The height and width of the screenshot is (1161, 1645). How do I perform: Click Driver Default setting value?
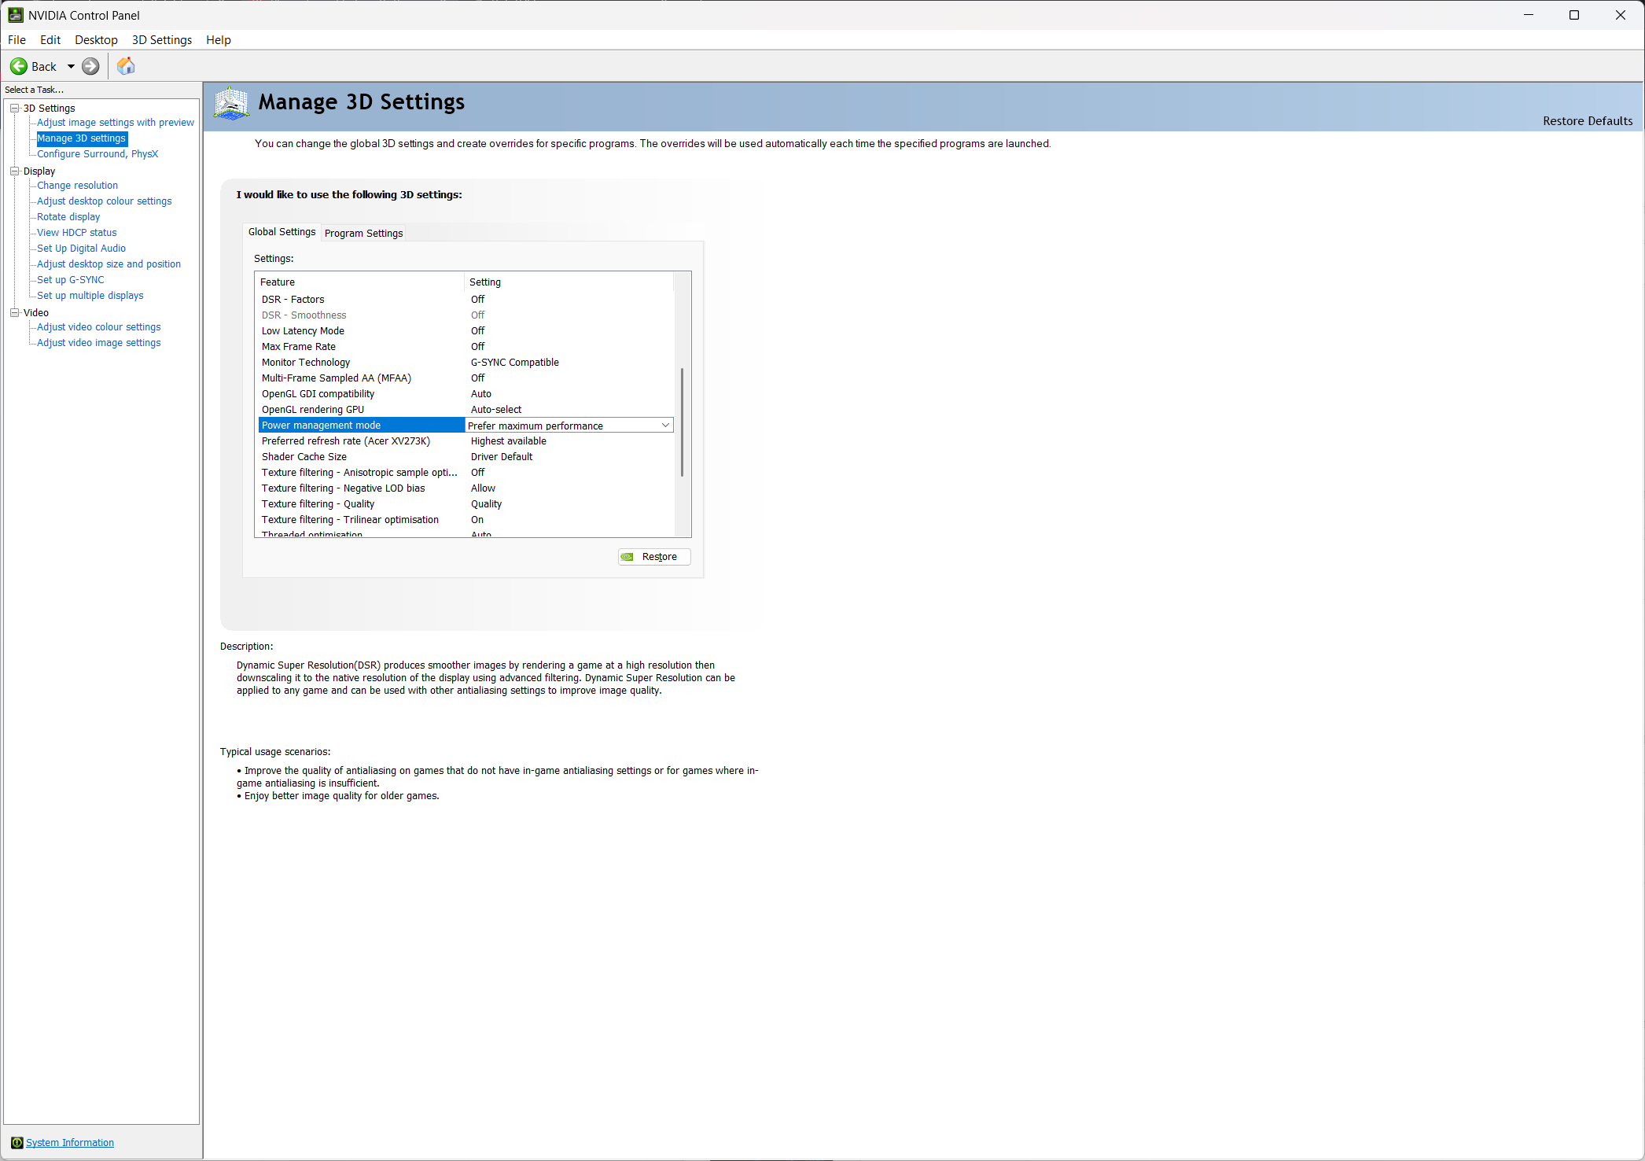click(501, 457)
